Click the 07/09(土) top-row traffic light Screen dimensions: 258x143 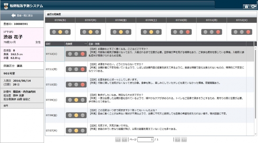[151, 32]
